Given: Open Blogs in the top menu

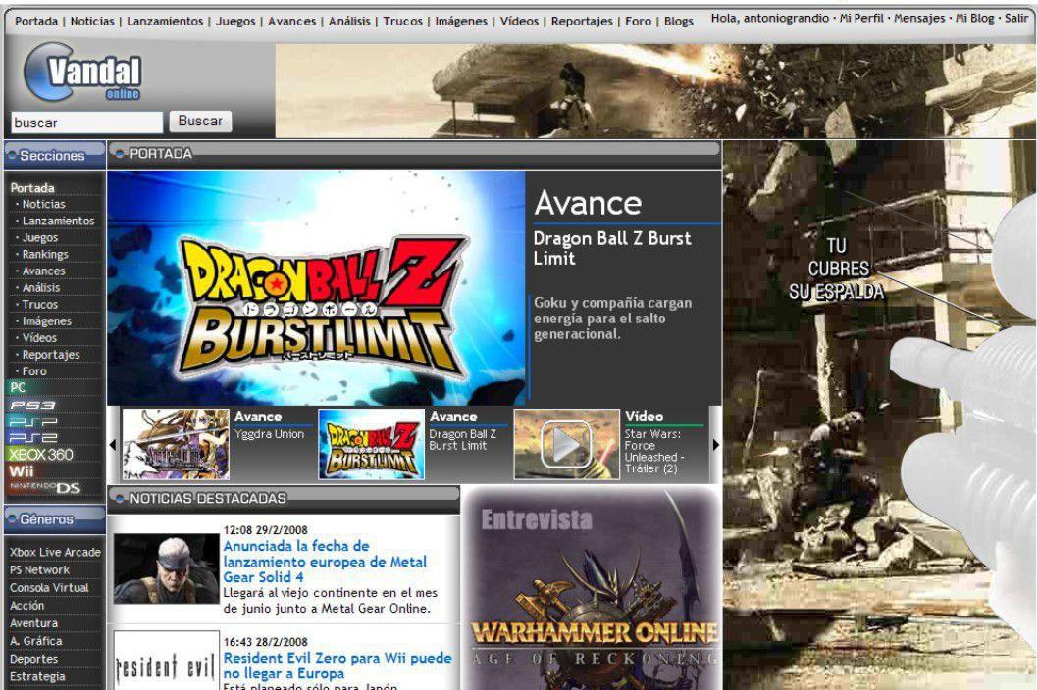Looking at the screenshot, I should pyautogui.click(x=679, y=22).
